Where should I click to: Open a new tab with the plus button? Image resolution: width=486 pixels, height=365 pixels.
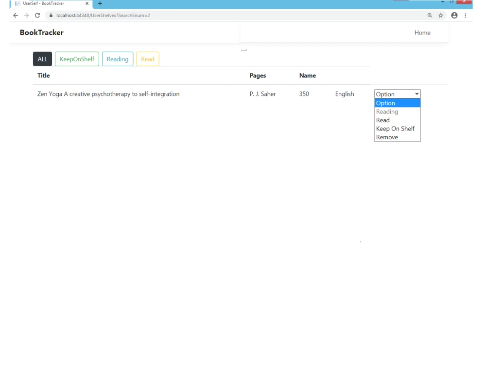100,3
